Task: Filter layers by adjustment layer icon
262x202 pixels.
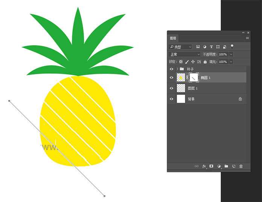Action: pos(205,47)
